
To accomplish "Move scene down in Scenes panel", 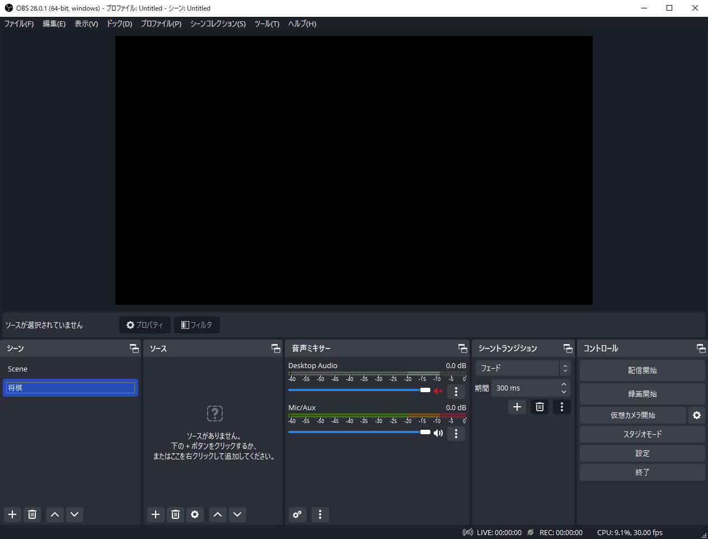I will click(74, 514).
